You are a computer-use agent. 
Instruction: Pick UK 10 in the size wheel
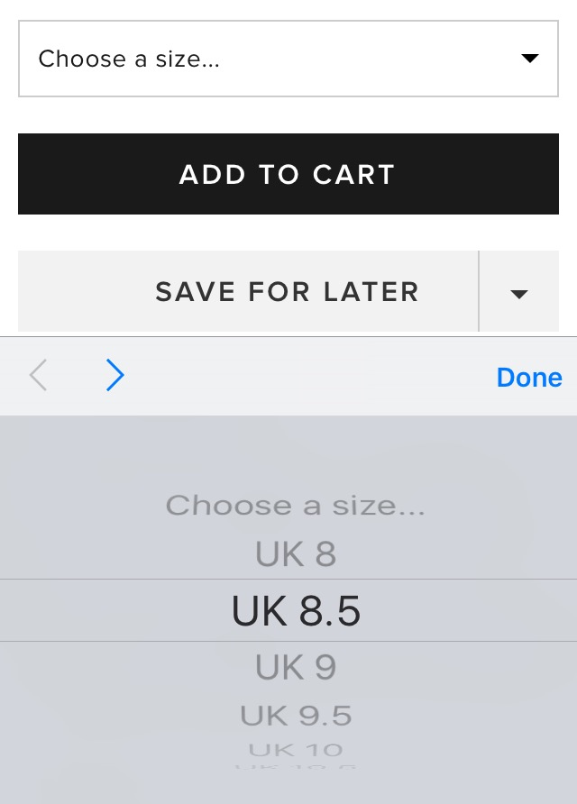[296, 749]
